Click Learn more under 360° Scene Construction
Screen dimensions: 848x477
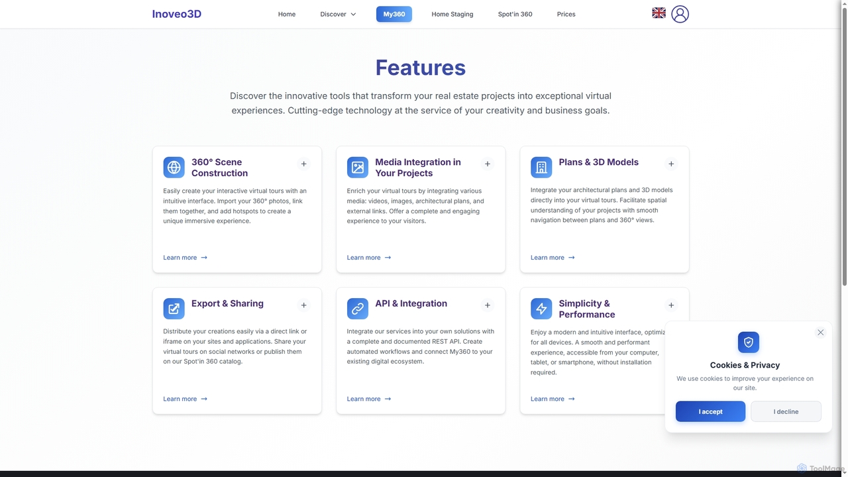[185, 258]
